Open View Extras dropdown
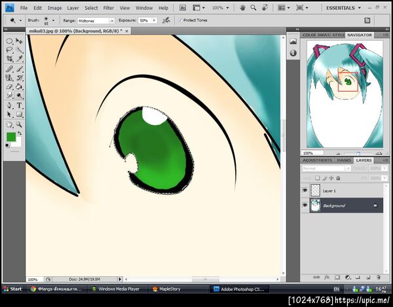Image resolution: width=393 pixels, height=307 pixels. (x=198, y=8)
